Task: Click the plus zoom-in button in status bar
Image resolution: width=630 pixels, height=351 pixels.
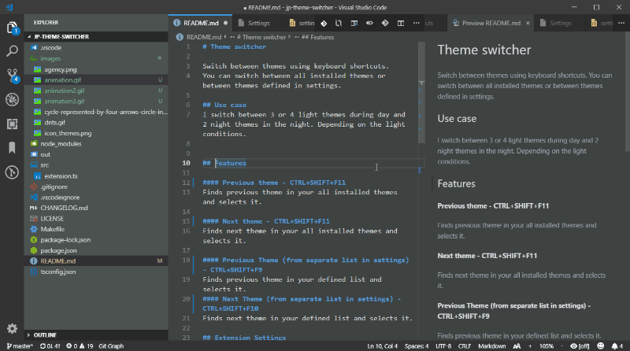Action: [530, 346]
